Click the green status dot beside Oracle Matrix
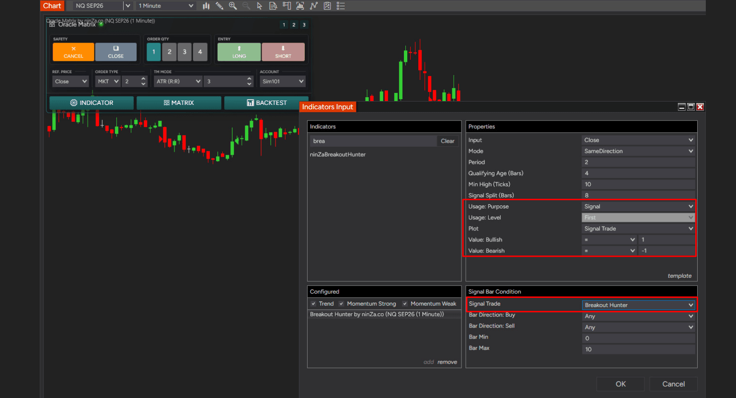Screen dimensions: 736x398 [x=101, y=24]
